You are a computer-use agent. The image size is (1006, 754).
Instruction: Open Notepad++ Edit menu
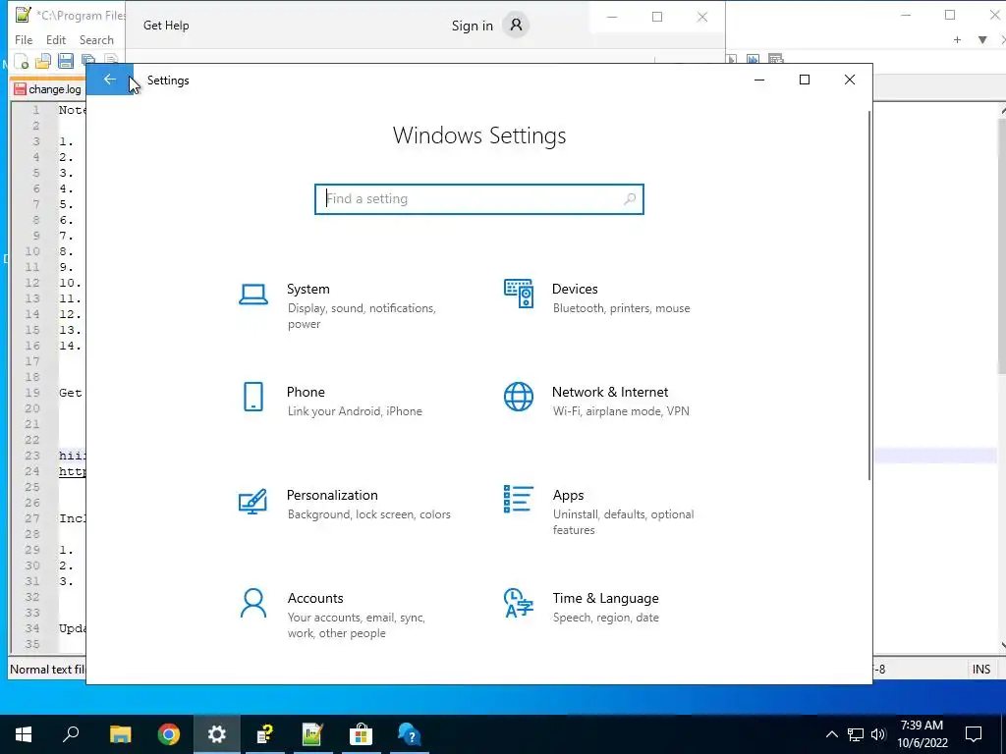[x=56, y=39]
